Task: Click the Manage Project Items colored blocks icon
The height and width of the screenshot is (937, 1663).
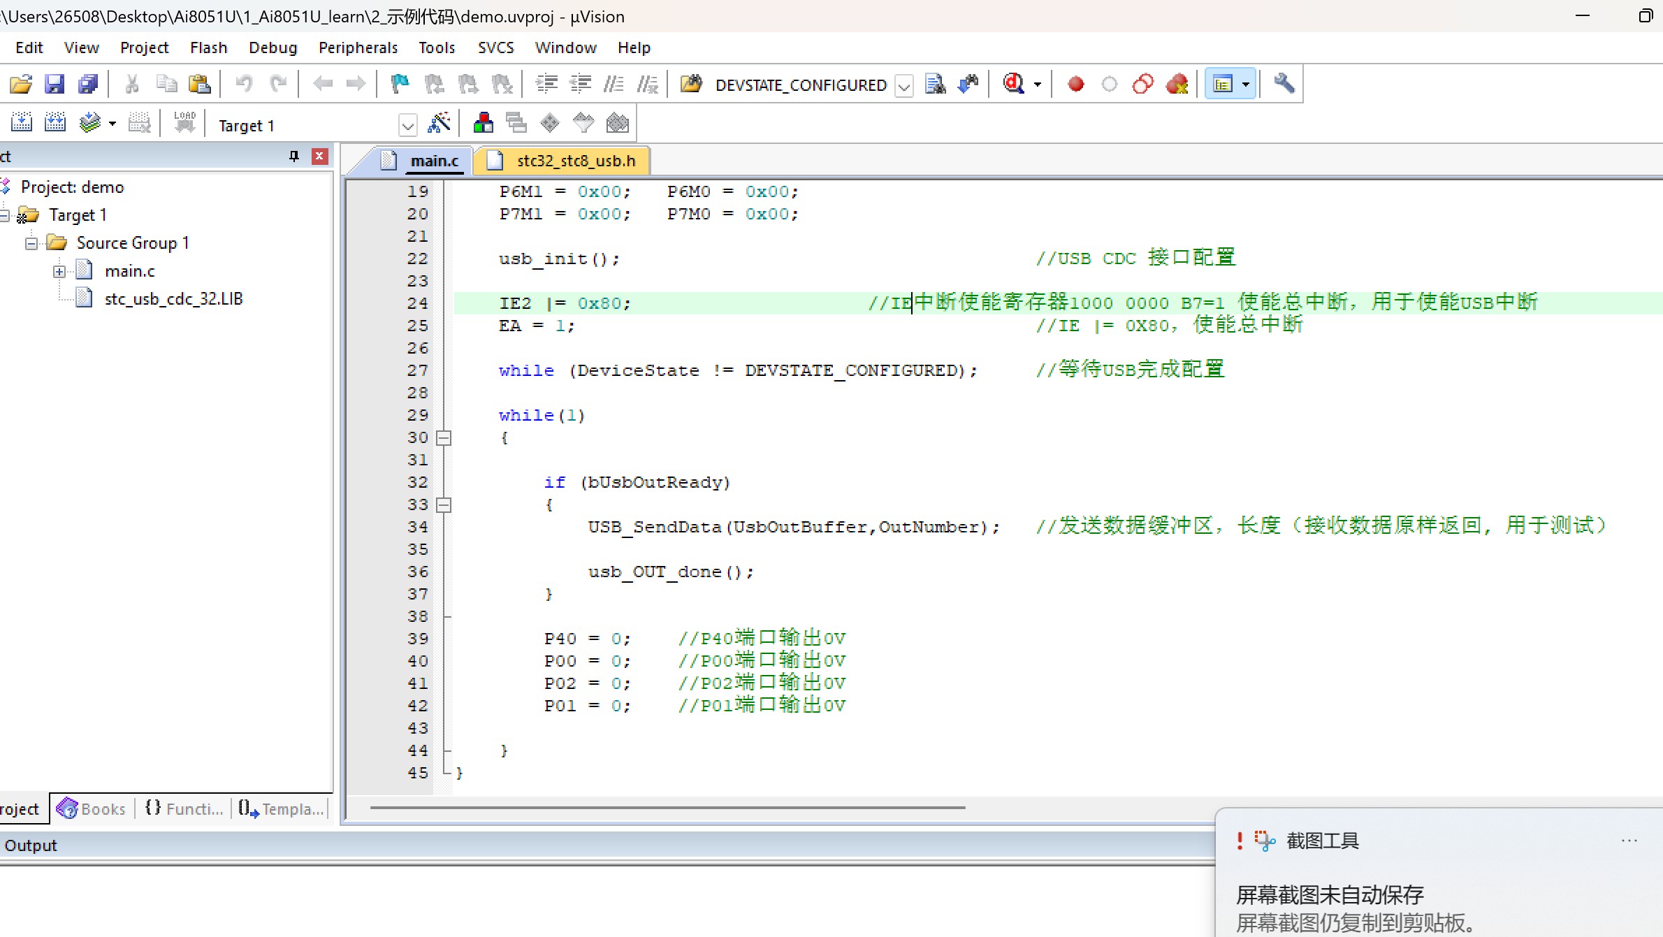Action: [x=483, y=124]
